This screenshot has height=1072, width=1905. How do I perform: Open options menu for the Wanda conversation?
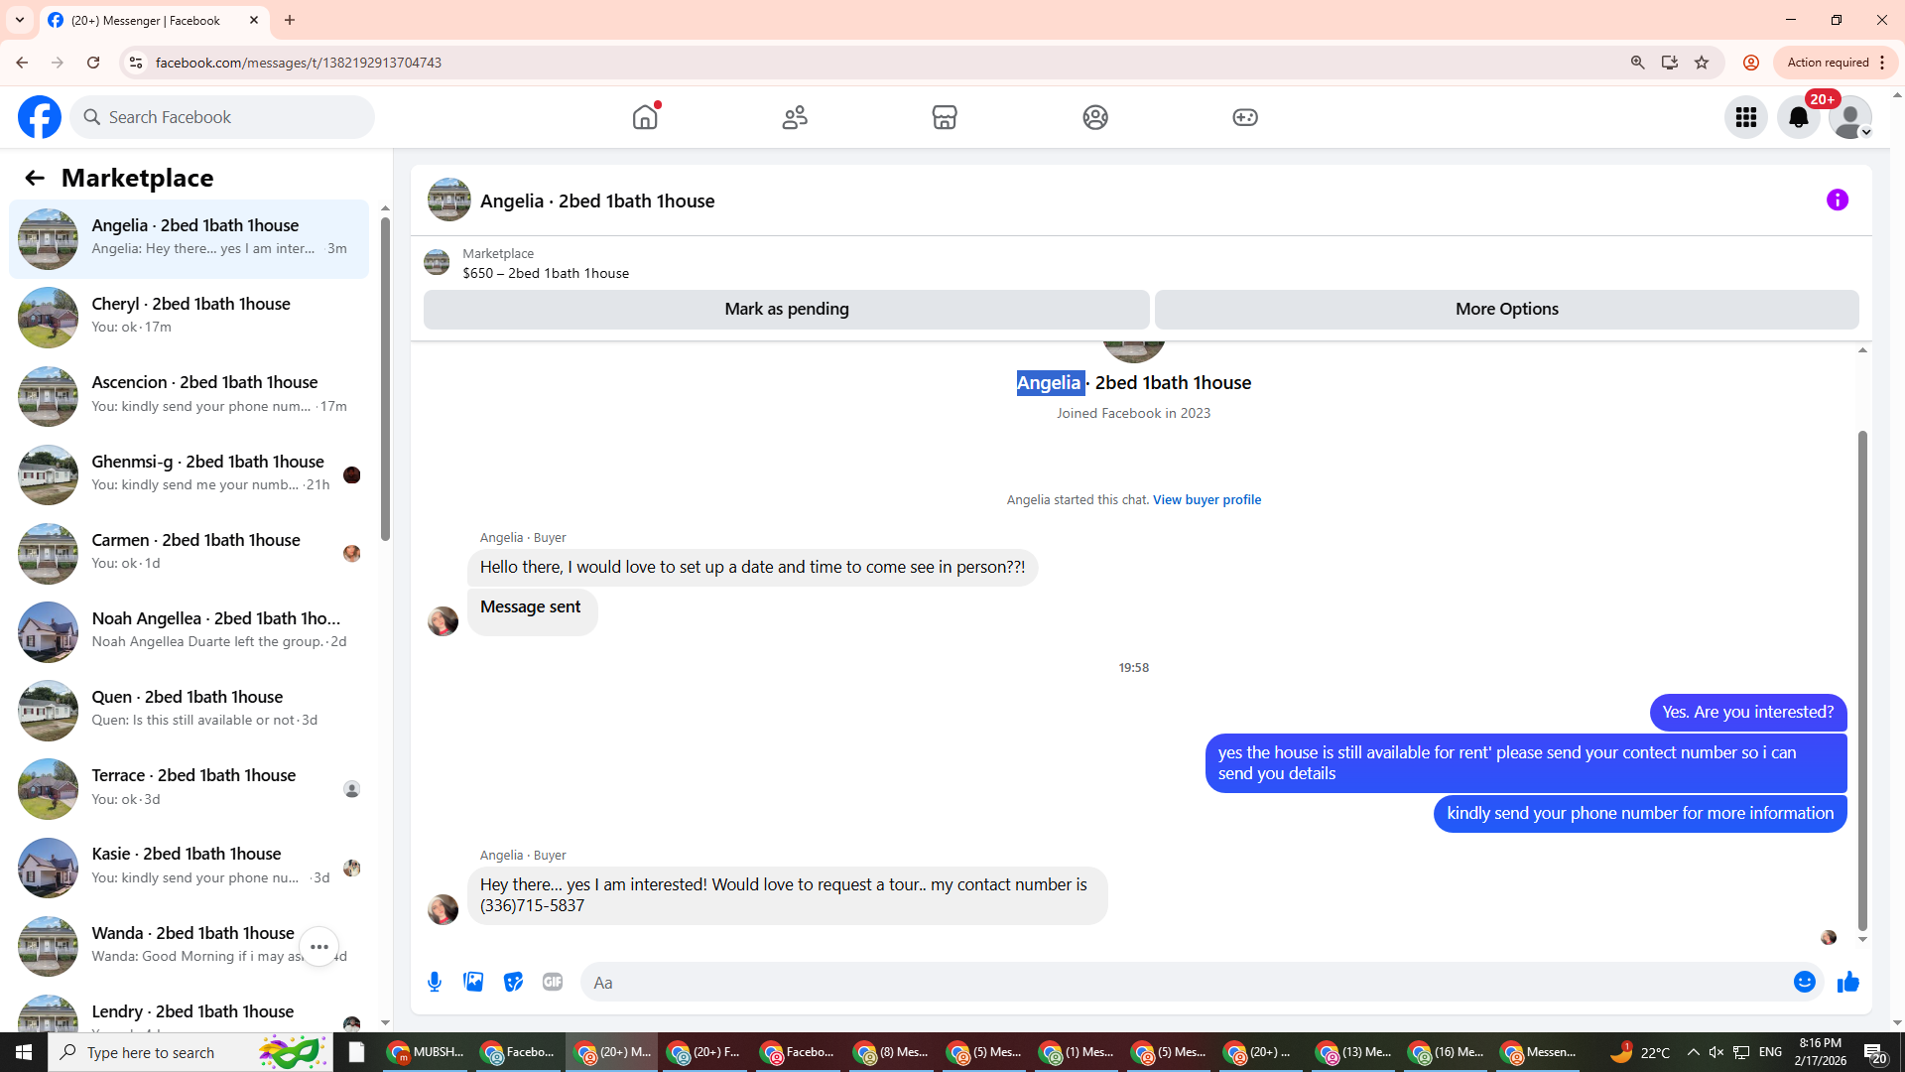point(318,947)
